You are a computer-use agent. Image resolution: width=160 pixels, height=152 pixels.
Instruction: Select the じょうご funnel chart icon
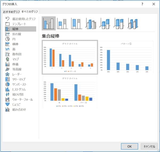tap(7, 104)
